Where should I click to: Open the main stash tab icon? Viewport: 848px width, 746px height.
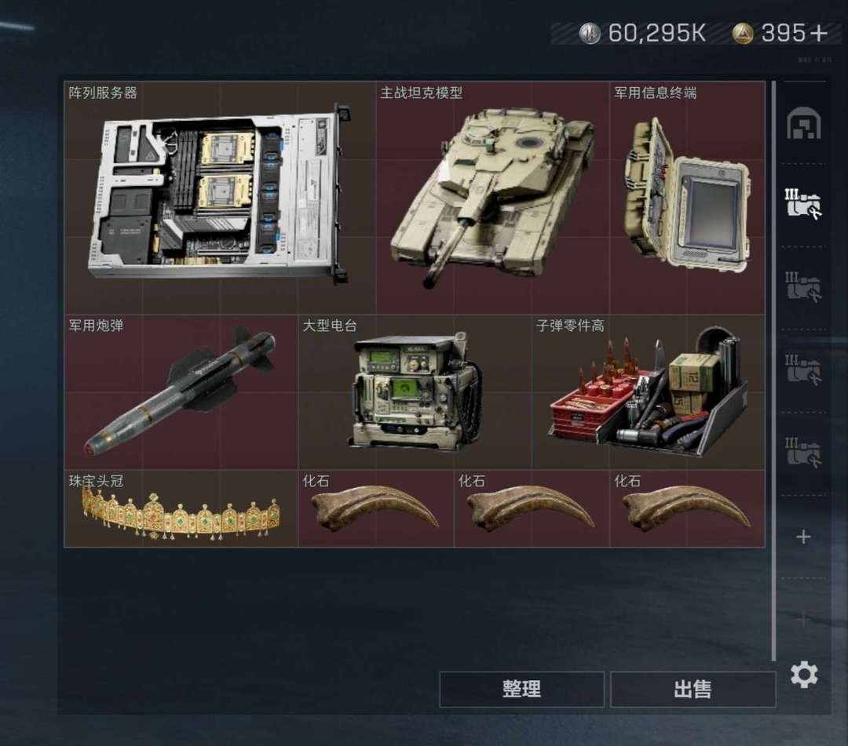tap(804, 123)
